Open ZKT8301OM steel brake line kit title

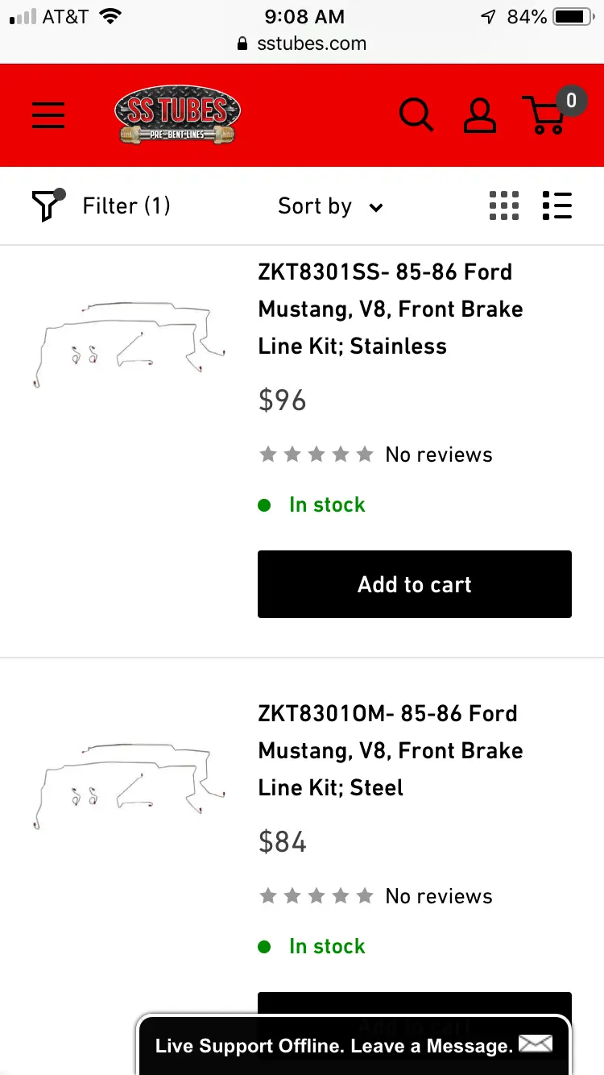(391, 750)
